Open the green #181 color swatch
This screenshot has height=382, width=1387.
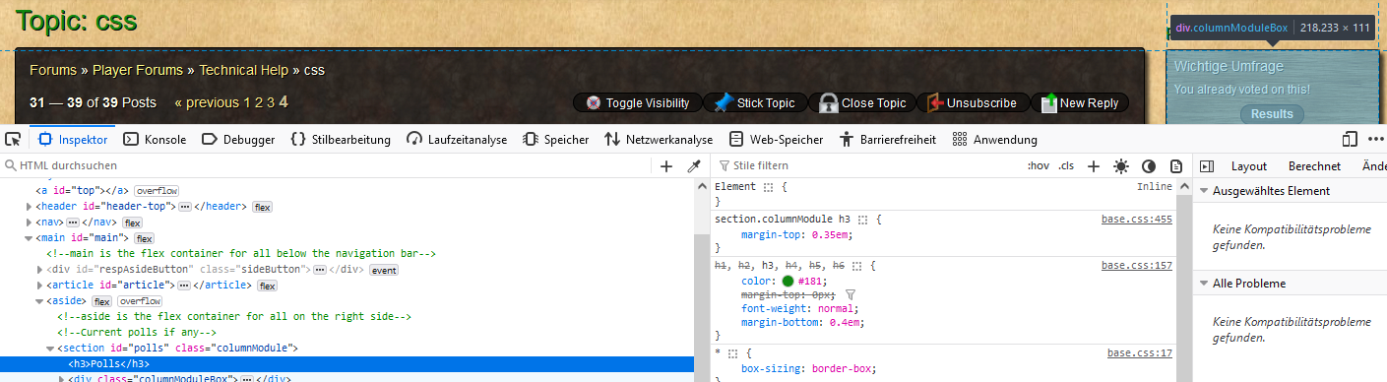788,281
